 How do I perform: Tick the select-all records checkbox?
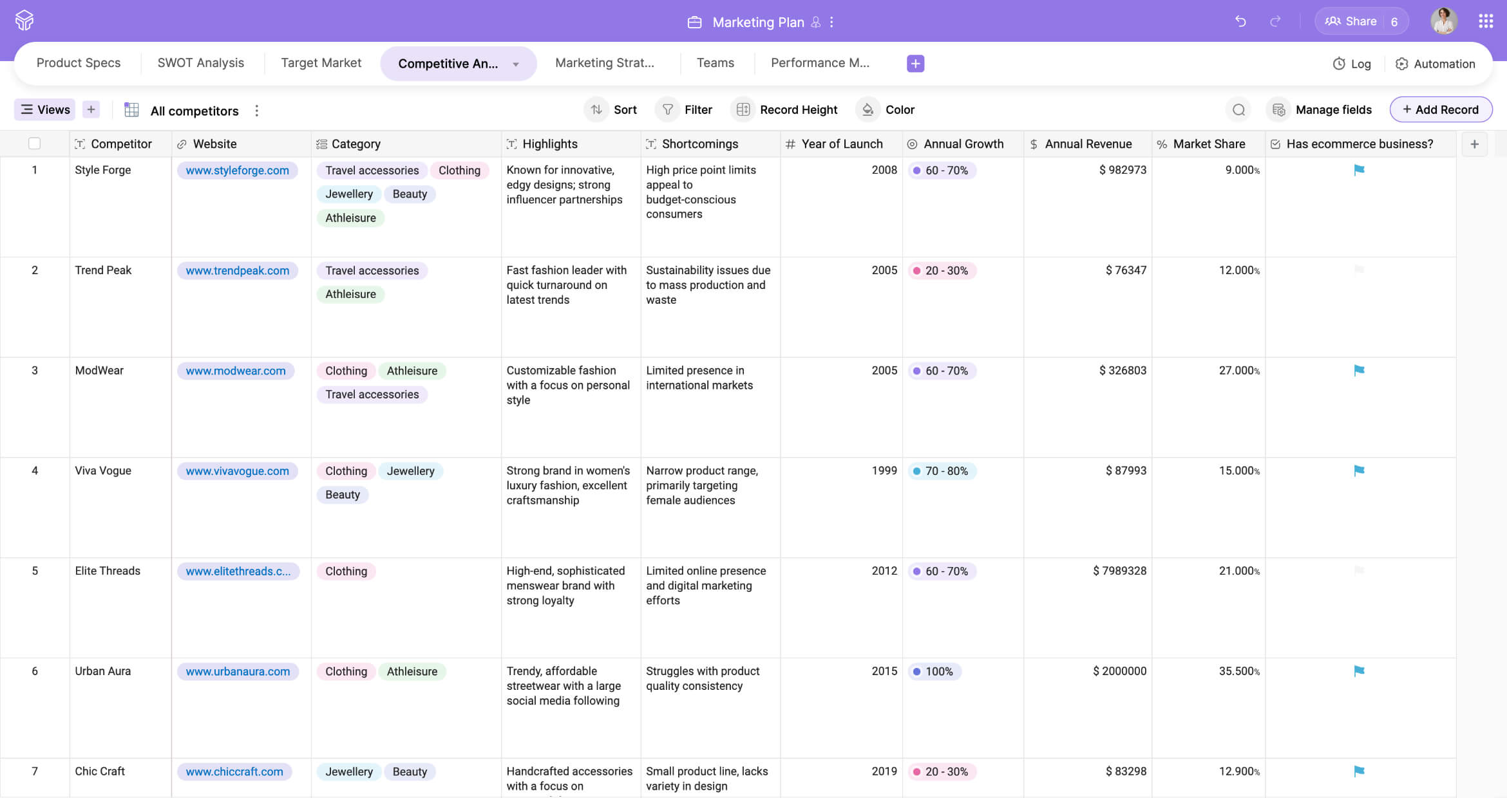pyautogui.click(x=35, y=144)
